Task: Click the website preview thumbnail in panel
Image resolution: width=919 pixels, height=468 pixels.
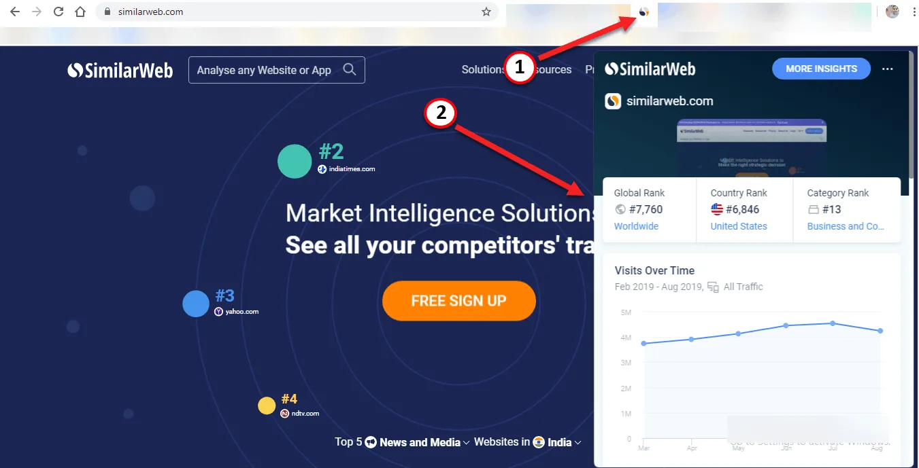Action: [752, 148]
